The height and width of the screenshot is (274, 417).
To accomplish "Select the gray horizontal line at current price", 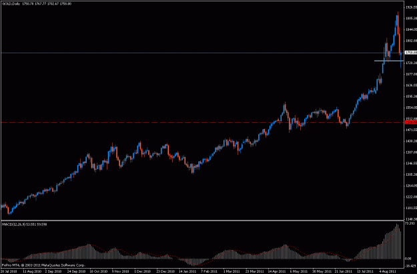I will [202, 53].
